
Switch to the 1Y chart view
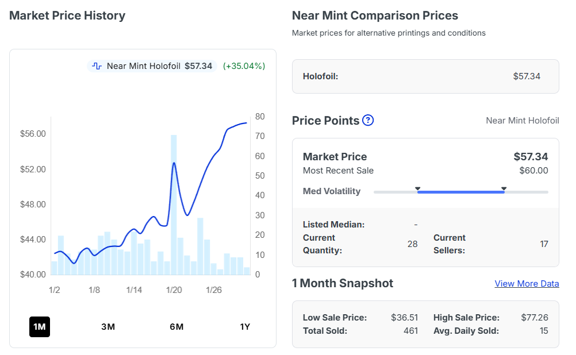[245, 327]
